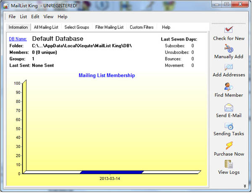
Task: Open the View menu
Action: (x=48, y=17)
